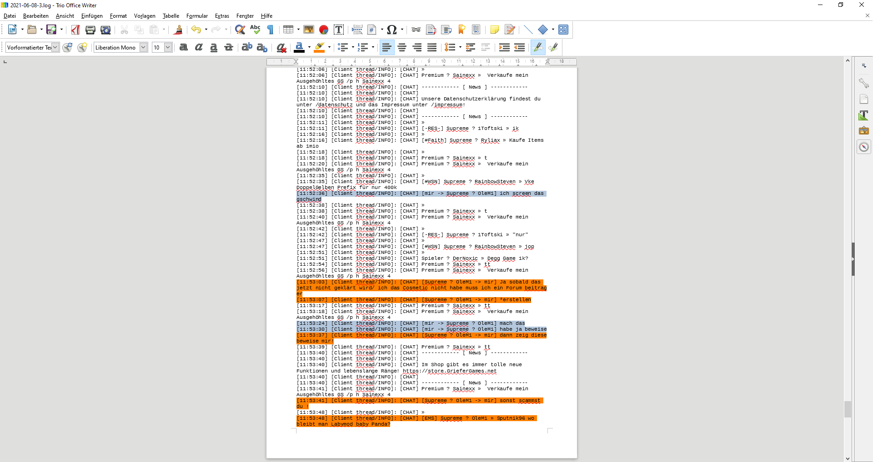
Task: Toggle bulleted list
Action: point(343,47)
